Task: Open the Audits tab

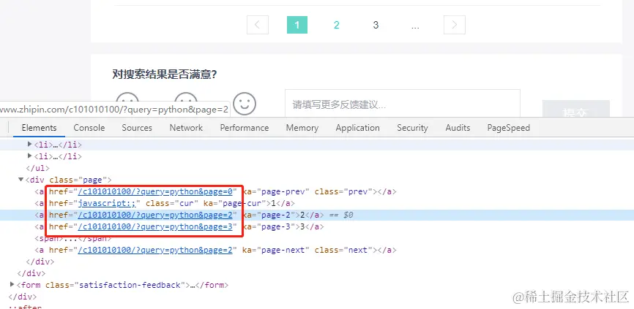Action: coord(458,128)
